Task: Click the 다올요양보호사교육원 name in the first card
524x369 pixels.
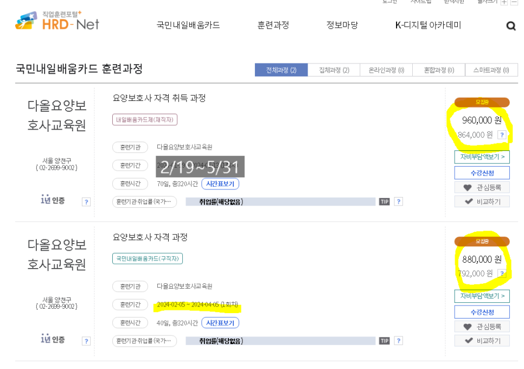Action: [x=57, y=116]
